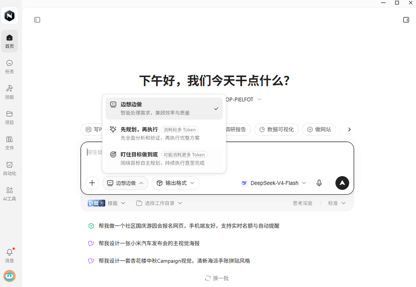Expand the 技能 dropdown below input
The width and height of the screenshot is (416, 287).
116,203
